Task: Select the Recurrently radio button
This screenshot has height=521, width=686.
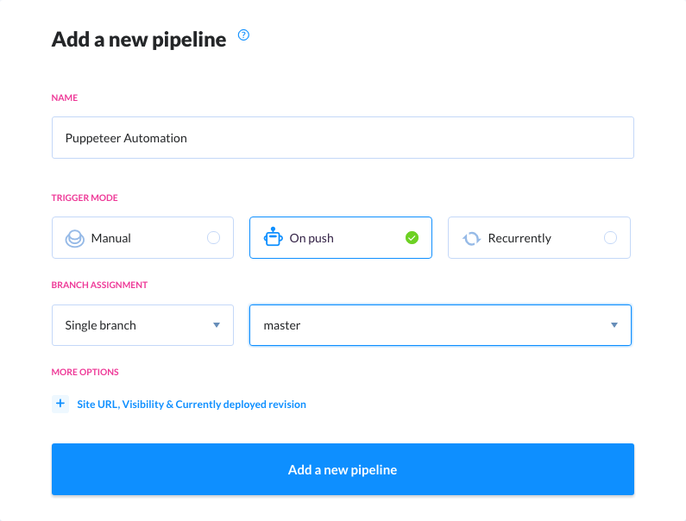Action: 610,238
